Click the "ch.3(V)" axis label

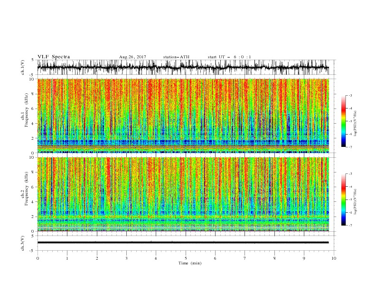click(23, 243)
